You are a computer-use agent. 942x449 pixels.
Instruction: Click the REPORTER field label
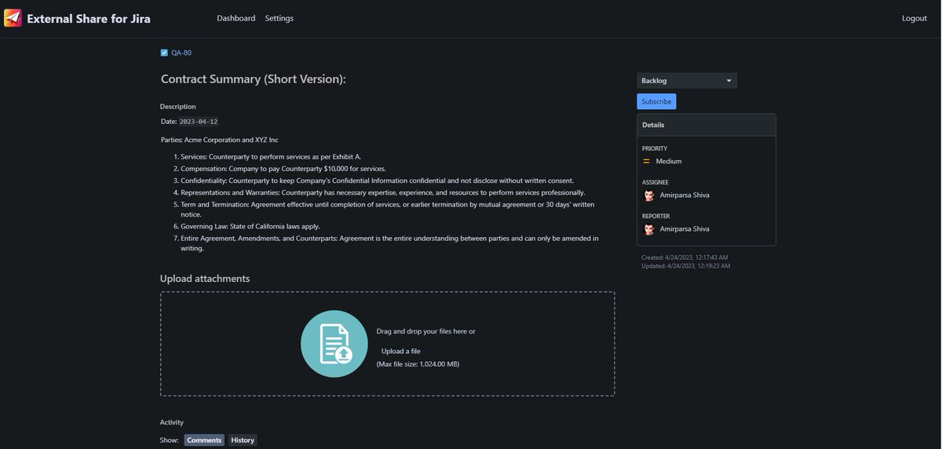[x=656, y=216]
